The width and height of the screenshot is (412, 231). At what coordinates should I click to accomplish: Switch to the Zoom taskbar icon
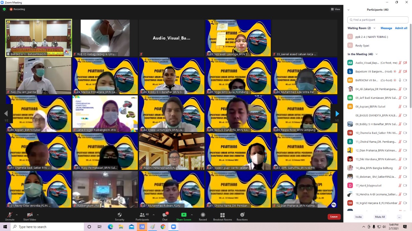pyautogui.click(x=173, y=227)
